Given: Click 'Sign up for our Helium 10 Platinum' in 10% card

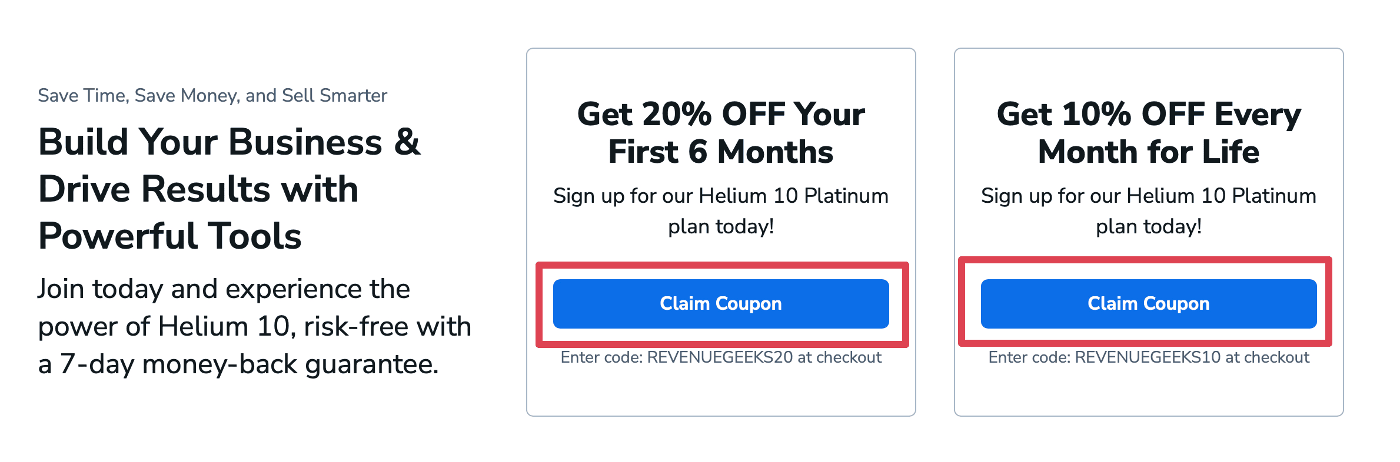Looking at the screenshot, I should click(1149, 196).
